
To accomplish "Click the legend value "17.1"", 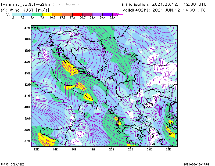I will [73, 17].
